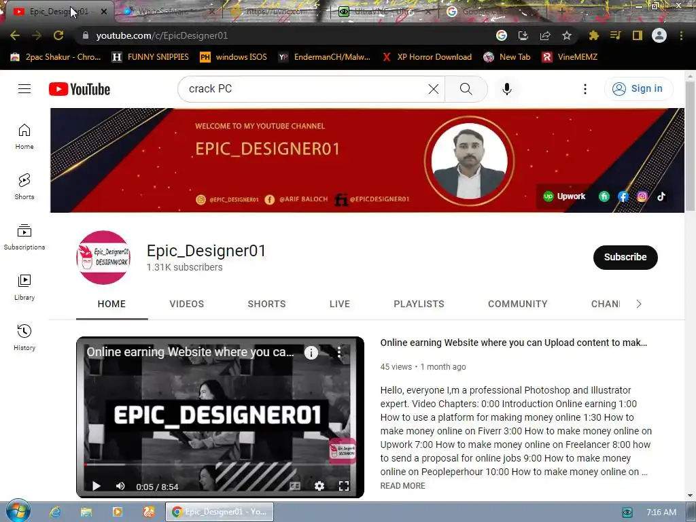Click the clock showing 7:16 AM
Viewport: 696px width, 522px height.
[661, 512]
